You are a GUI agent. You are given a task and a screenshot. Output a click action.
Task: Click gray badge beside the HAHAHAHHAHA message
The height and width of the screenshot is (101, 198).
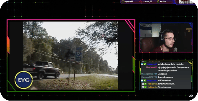[143, 84]
